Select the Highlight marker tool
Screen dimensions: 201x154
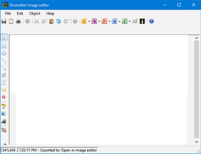point(4,106)
